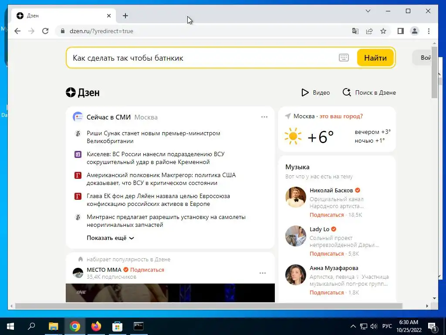Screen dimensions: 446x335
Task: Launch Firefox from the taskbar
Action: 96,326
